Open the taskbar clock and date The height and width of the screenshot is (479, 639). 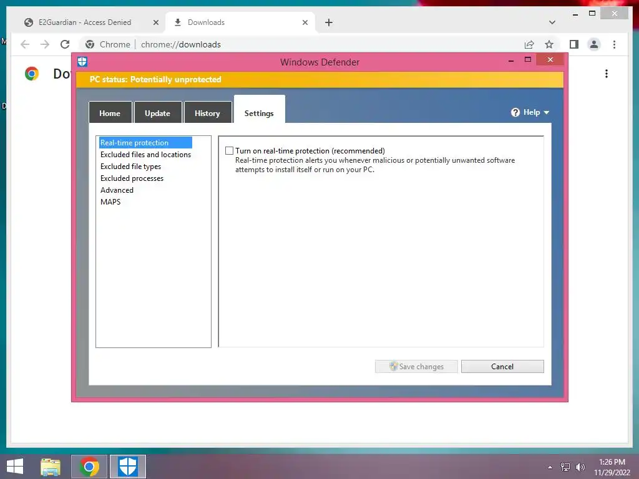612,467
